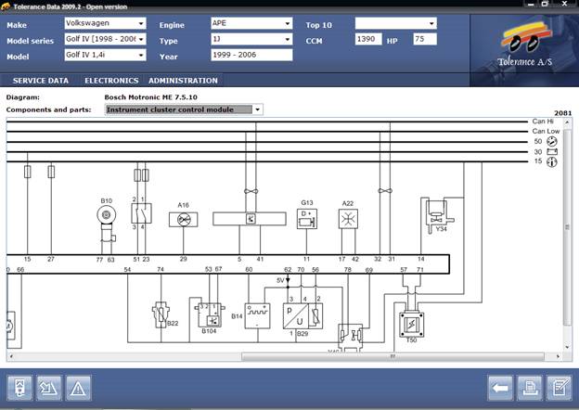Select the relay switch above pins 51 and 23
The height and width of the screenshot is (410, 579).
(x=141, y=213)
